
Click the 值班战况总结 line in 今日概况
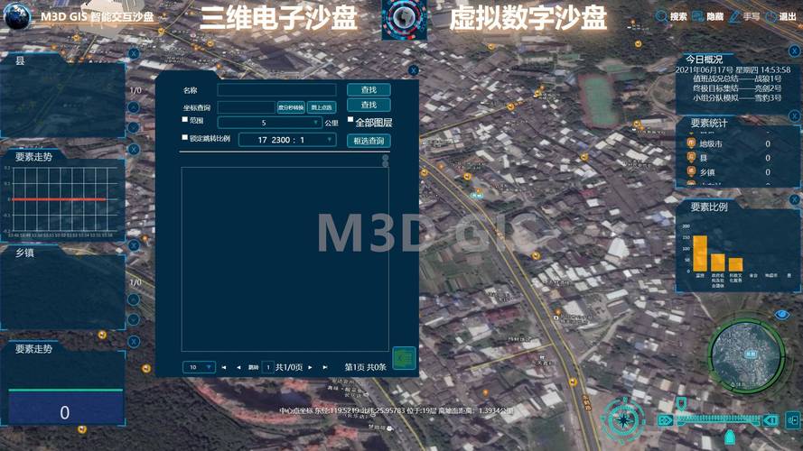(x=737, y=78)
